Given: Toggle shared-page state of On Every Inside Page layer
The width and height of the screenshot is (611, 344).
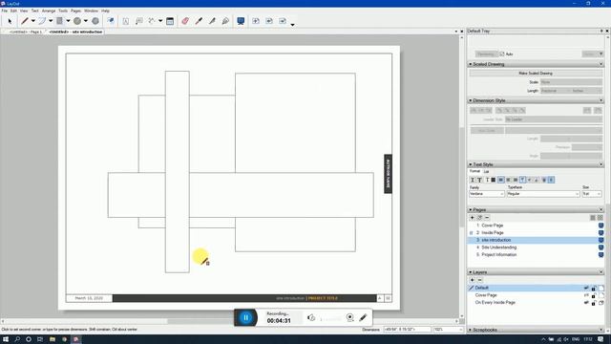Looking at the screenshot, I should coord(601,303).
